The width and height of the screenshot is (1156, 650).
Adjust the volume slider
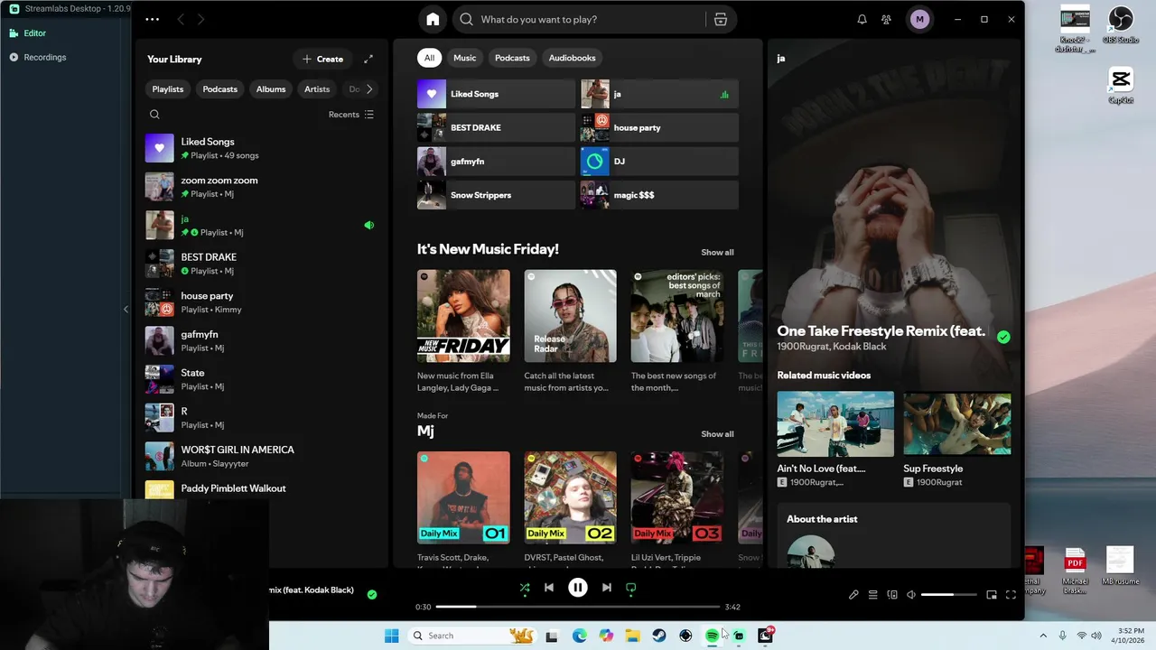949,595
